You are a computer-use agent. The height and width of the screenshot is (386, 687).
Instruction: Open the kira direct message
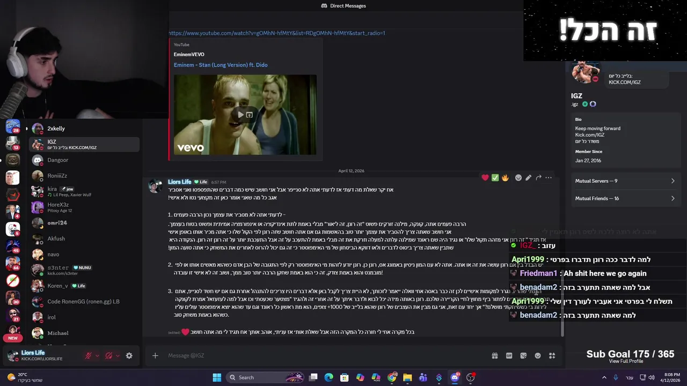click(x=84, y=191)
